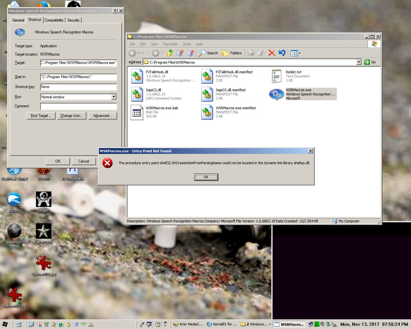Select the SapiCS.dll file icon
411x329 pixels.
[137, 94]
